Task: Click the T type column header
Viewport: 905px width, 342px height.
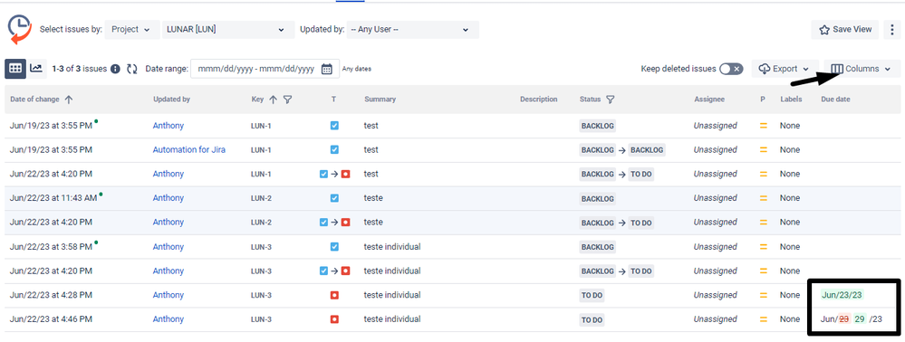Action: [x=333, y=100]
